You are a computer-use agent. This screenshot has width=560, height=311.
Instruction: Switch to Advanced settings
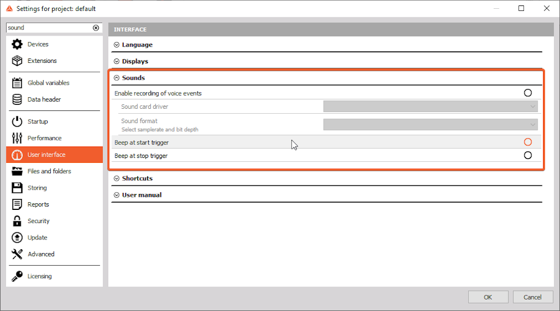coord(54,254)
